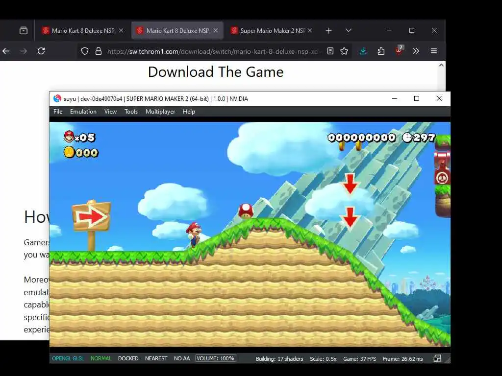Close the first Mario Kart 8 Deluxe tab

click(121, 30)
